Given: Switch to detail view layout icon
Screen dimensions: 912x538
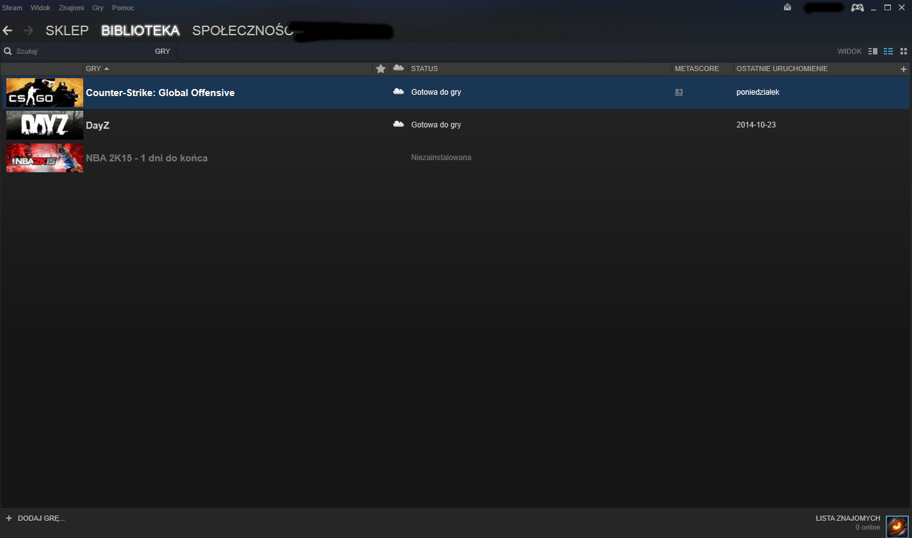Looking at the screenshot, I should [873, 51].
